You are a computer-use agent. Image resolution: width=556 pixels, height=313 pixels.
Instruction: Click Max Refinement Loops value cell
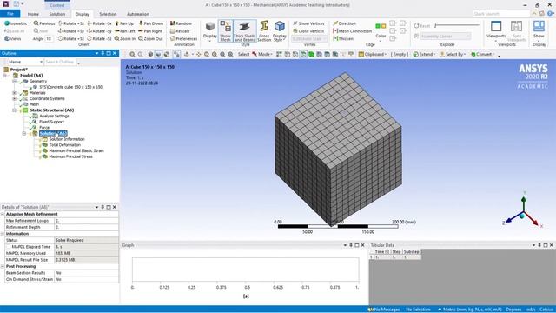tap(86, 221)
